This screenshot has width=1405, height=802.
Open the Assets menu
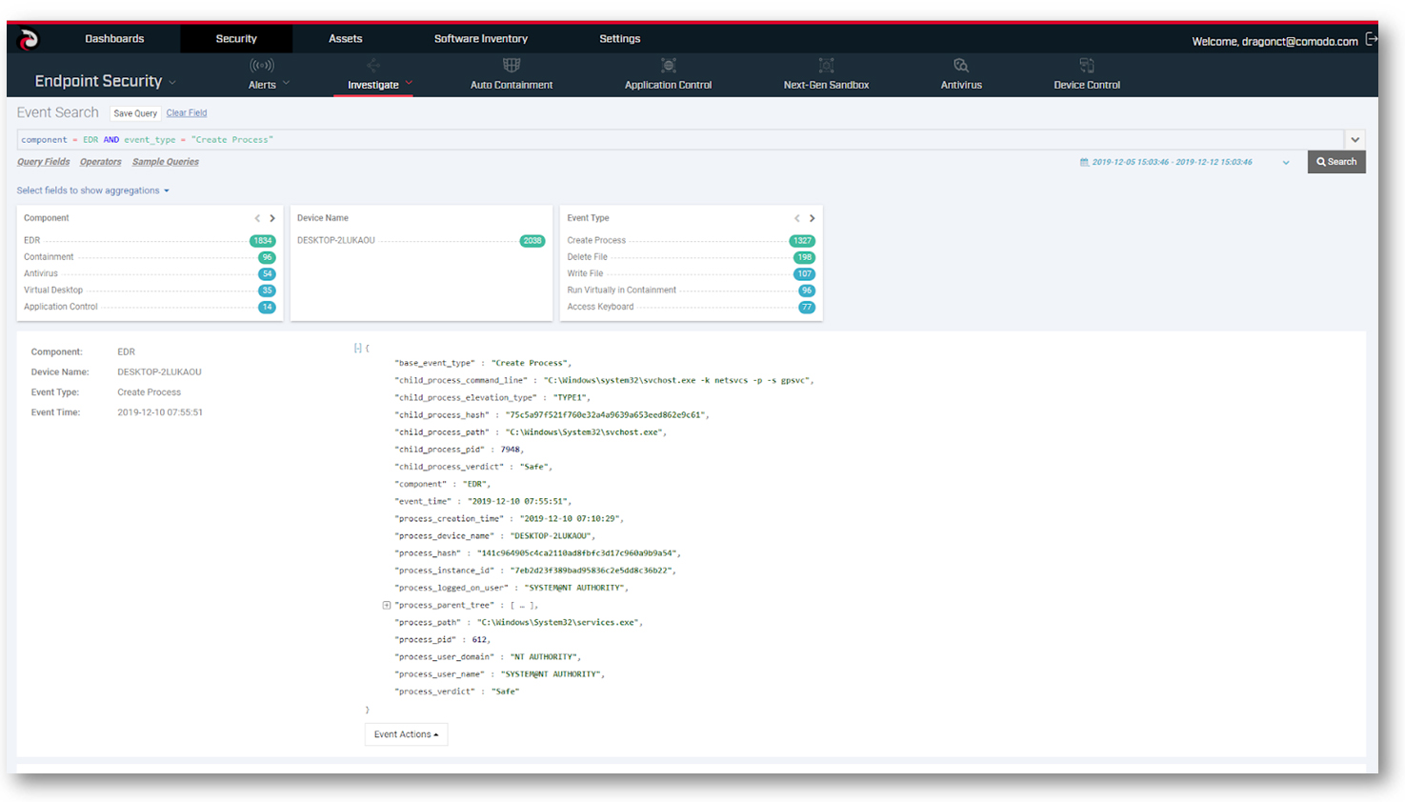[346, 39]
